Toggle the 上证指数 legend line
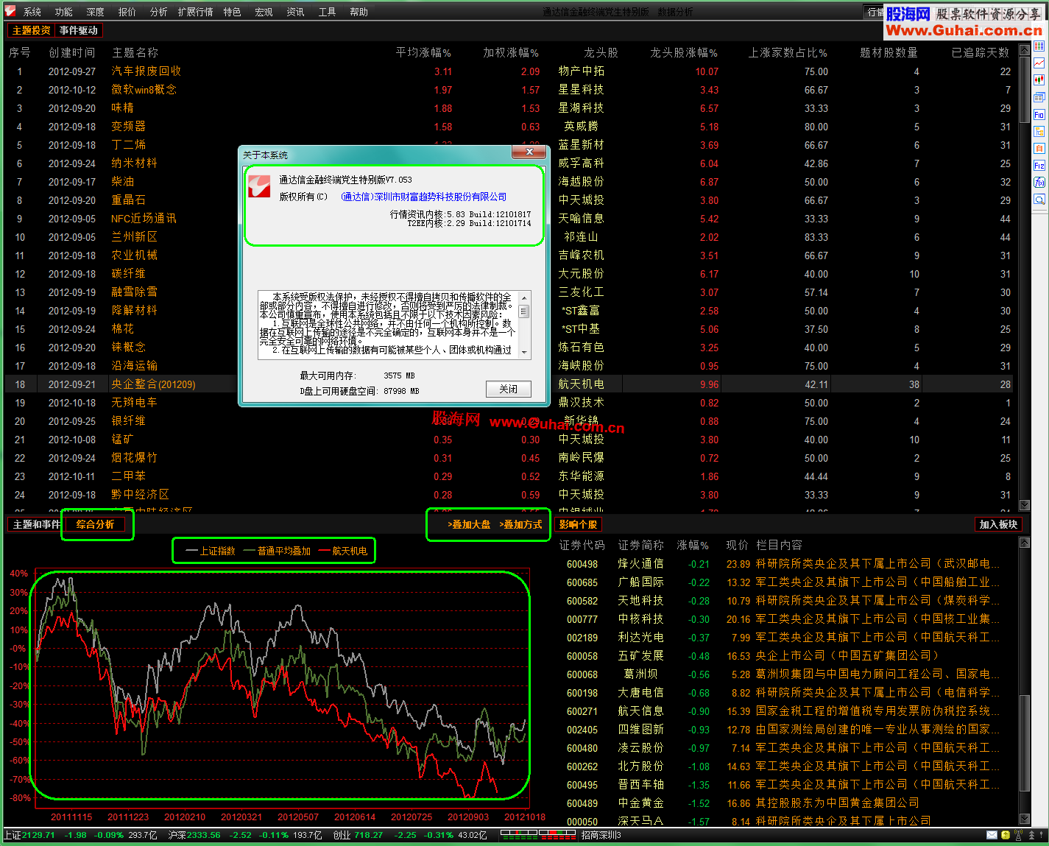The width and height of the screenshot is (1049, 846). (210, 551)
